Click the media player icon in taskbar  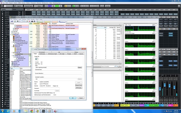14,111
